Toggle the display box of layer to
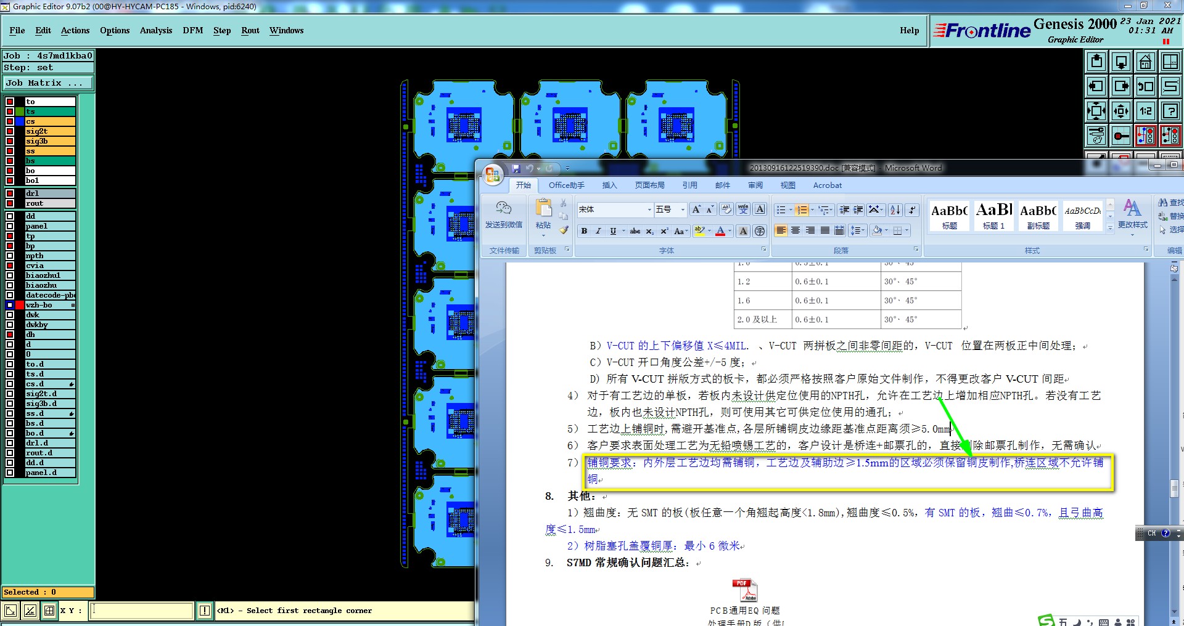 tap(10, 102)
